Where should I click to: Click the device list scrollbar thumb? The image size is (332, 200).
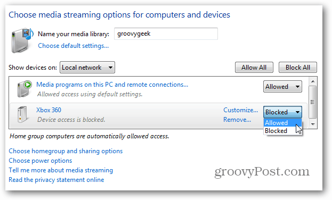pyautogui.click(x=313, y=102)
